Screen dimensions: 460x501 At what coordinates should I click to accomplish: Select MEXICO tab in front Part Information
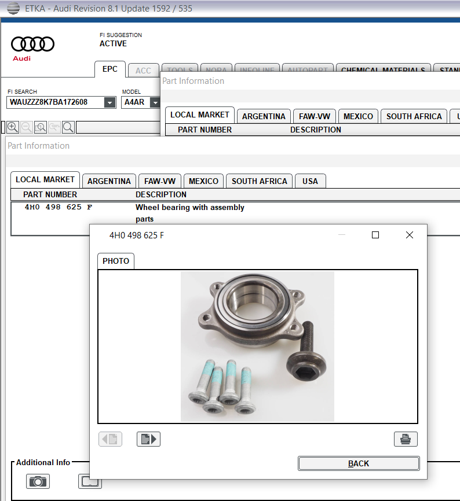coord(203,181)
